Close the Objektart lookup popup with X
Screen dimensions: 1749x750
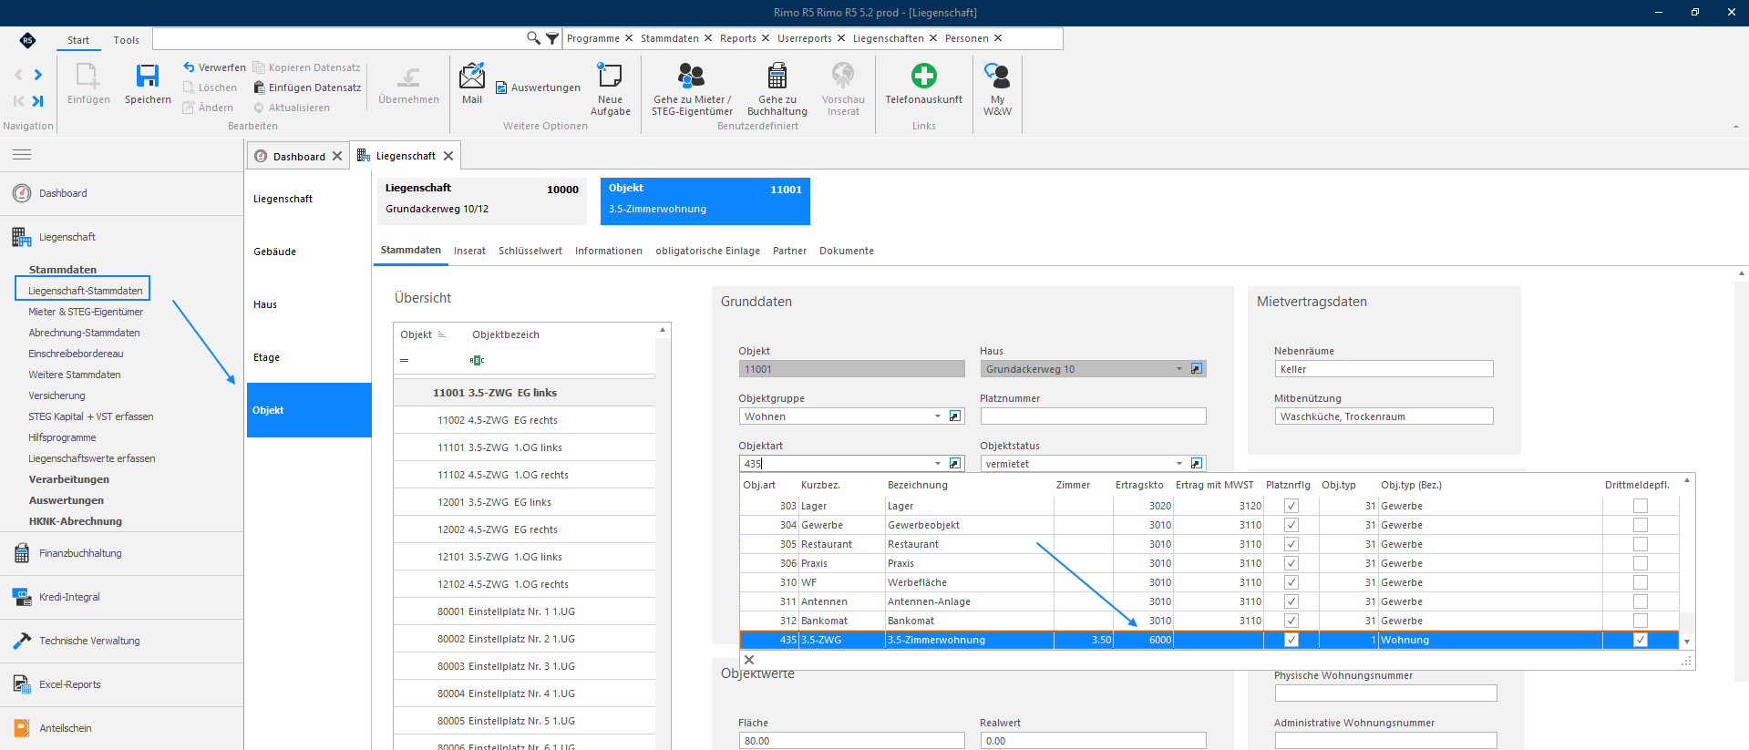point(749,660)
